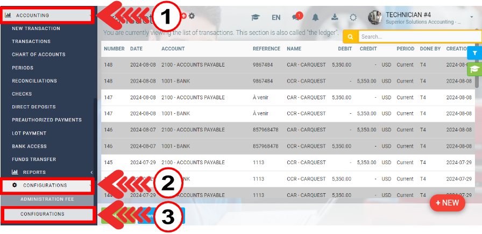The height and width of the screenshot is (234, 482).
Task: Open the chat messages icon with badge
Action: (296, 17)
